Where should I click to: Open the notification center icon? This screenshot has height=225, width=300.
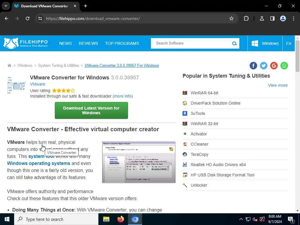pyautogui.click(x=291, y=220)
